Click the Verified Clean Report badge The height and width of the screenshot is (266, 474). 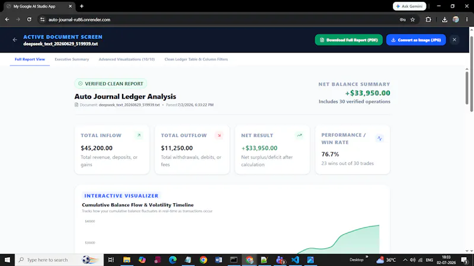coord(111,83)
